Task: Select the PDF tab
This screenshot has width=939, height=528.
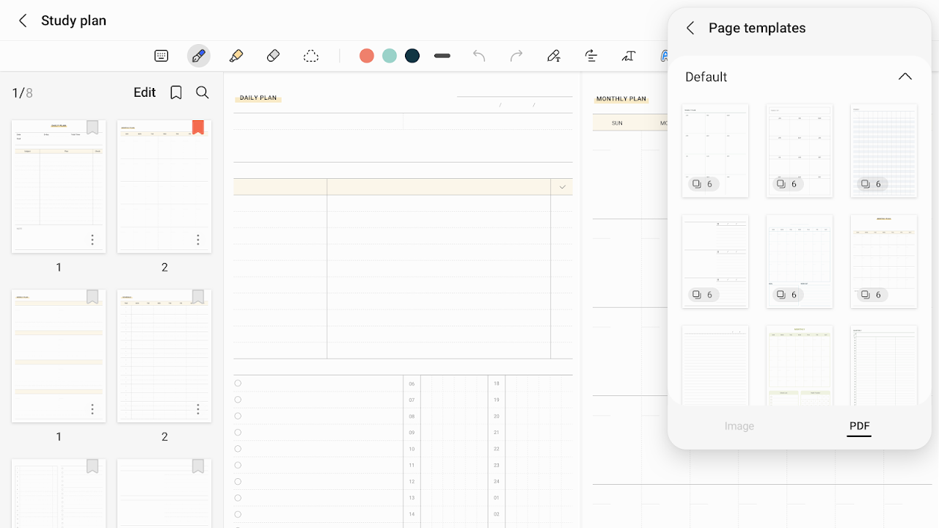Action: click(x=859, y=425)
